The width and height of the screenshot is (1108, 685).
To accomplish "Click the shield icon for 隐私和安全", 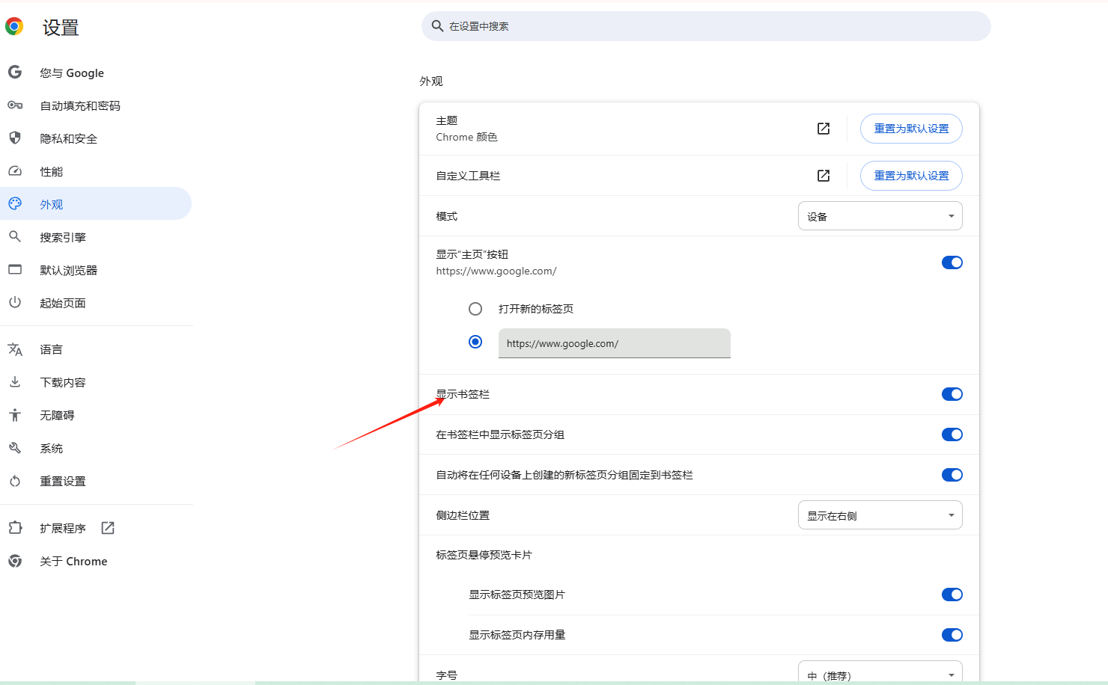I will click(x=15, y=138).
